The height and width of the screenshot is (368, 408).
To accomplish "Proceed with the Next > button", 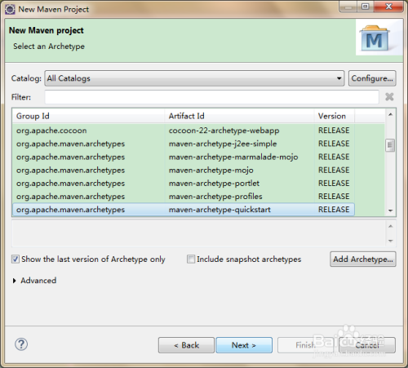I will (x=244, y=345).
